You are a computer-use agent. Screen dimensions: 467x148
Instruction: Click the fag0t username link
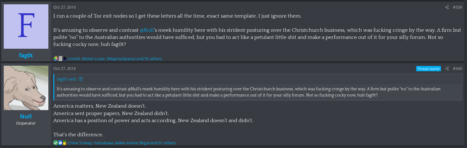(26, 55)
